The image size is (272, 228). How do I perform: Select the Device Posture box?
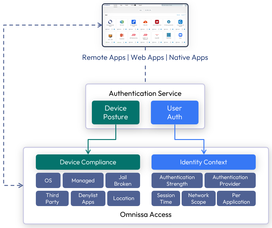coord(116,112)
